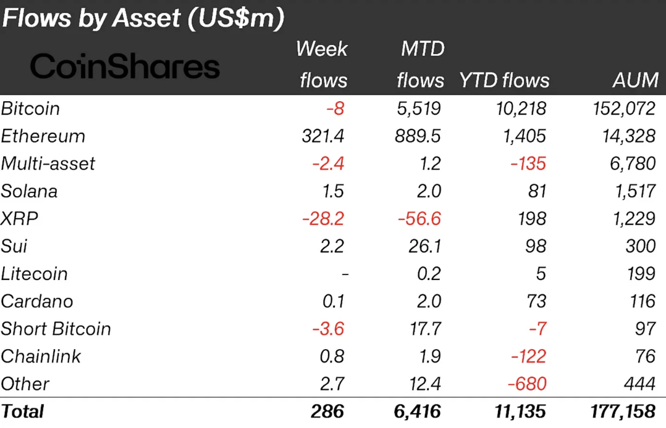Click the Cardano row label
Image resolution: width=666 pixels, height=428 pixels.
coord(37,301)
